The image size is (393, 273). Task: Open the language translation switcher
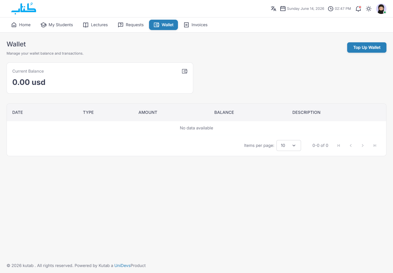[x=273, y=9]
